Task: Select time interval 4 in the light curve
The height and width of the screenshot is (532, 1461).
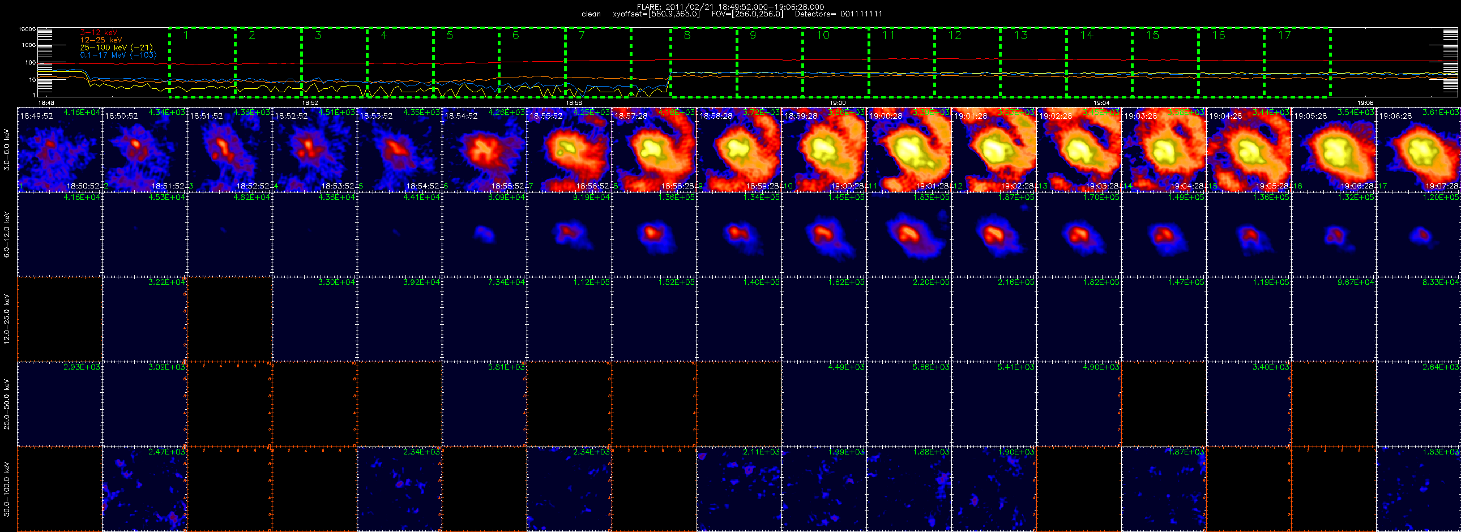Action: [400, 62]
